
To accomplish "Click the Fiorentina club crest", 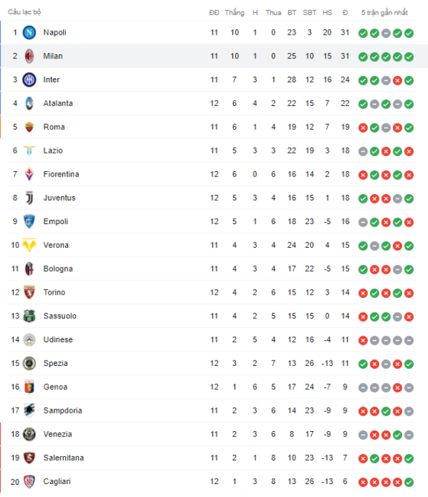I will pyautogui.click(x=29, y=174).
